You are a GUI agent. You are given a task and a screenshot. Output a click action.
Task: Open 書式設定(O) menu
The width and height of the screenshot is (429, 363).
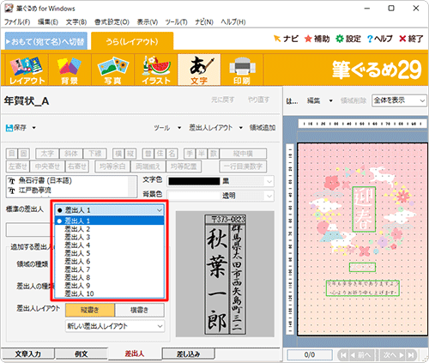[x=112, y=22]
